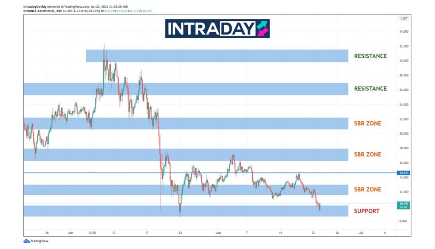Select the top RESISTANCE label near 30.000
Image resolution: width=435 pixels, height=249 pixels.
(x=370, y=56)
